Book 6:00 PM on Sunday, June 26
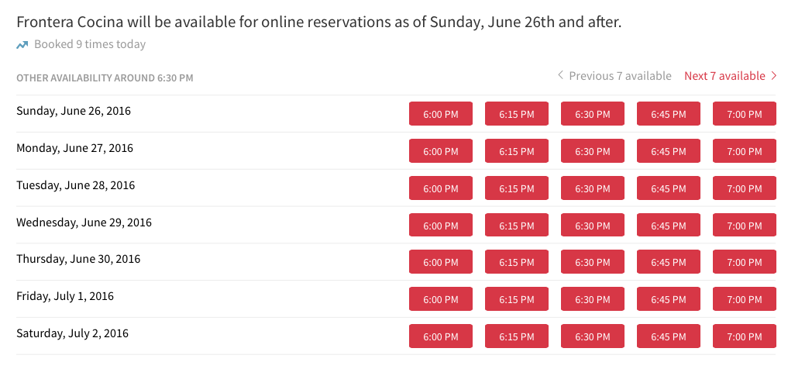 [x=440, y=114]
